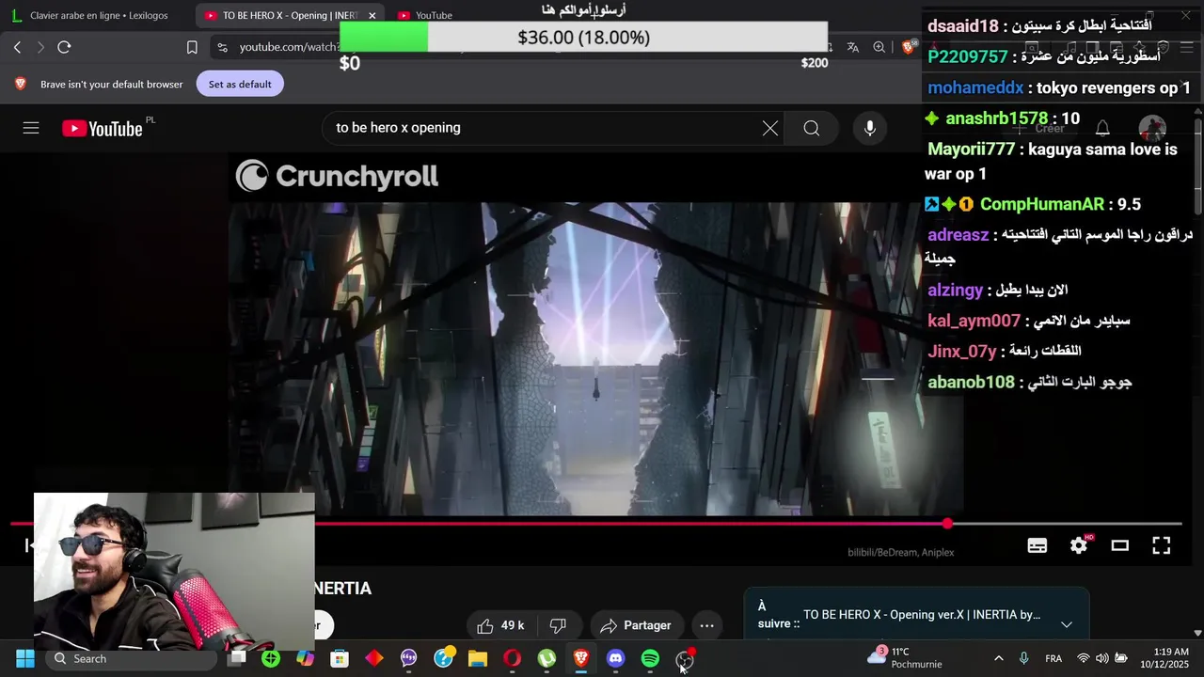The height and width of the screenshot is (677, 1204).
Task: Open the video settings gear
Action: [1079, 545]
